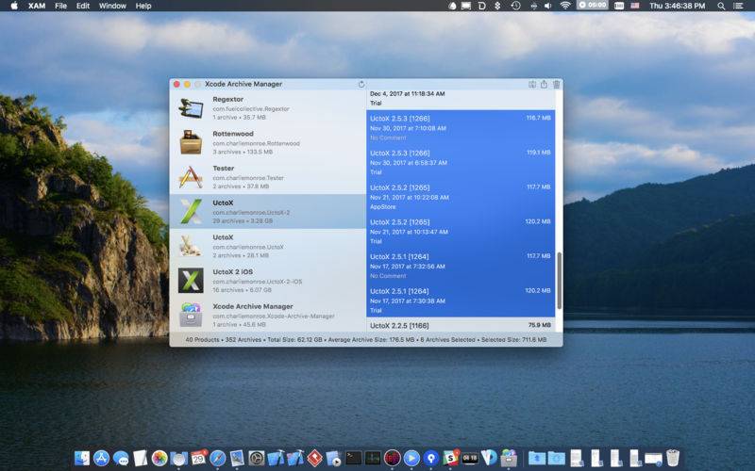The image size is (755, 471).
Task: Open the Help menu
Action: (x=143, y=6)
